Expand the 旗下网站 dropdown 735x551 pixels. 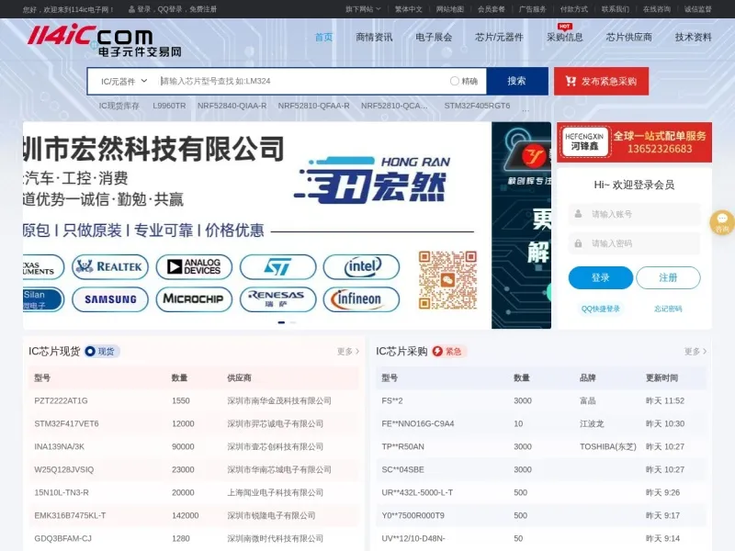coord(363,9)
